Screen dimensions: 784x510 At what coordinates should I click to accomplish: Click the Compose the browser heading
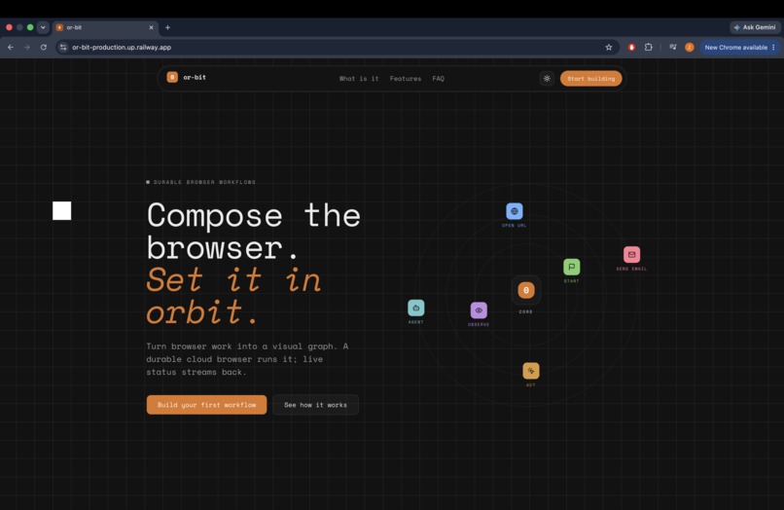(254, 232)
